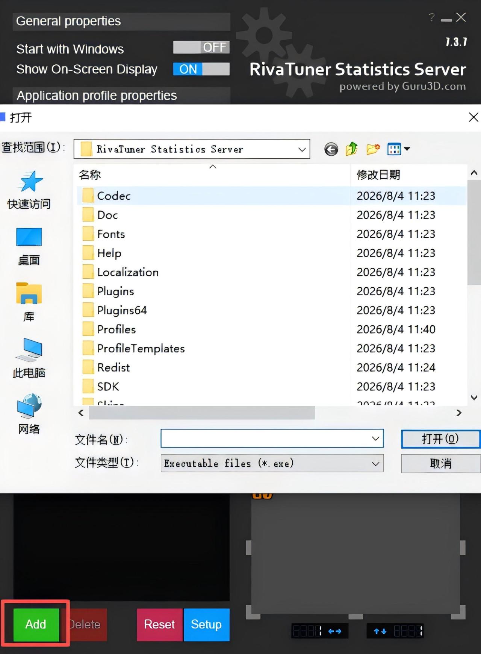The height and width of the screenshot is (654, 481).
Task: Click the 7.3.7 version number
Action: (x=456, y=42)
